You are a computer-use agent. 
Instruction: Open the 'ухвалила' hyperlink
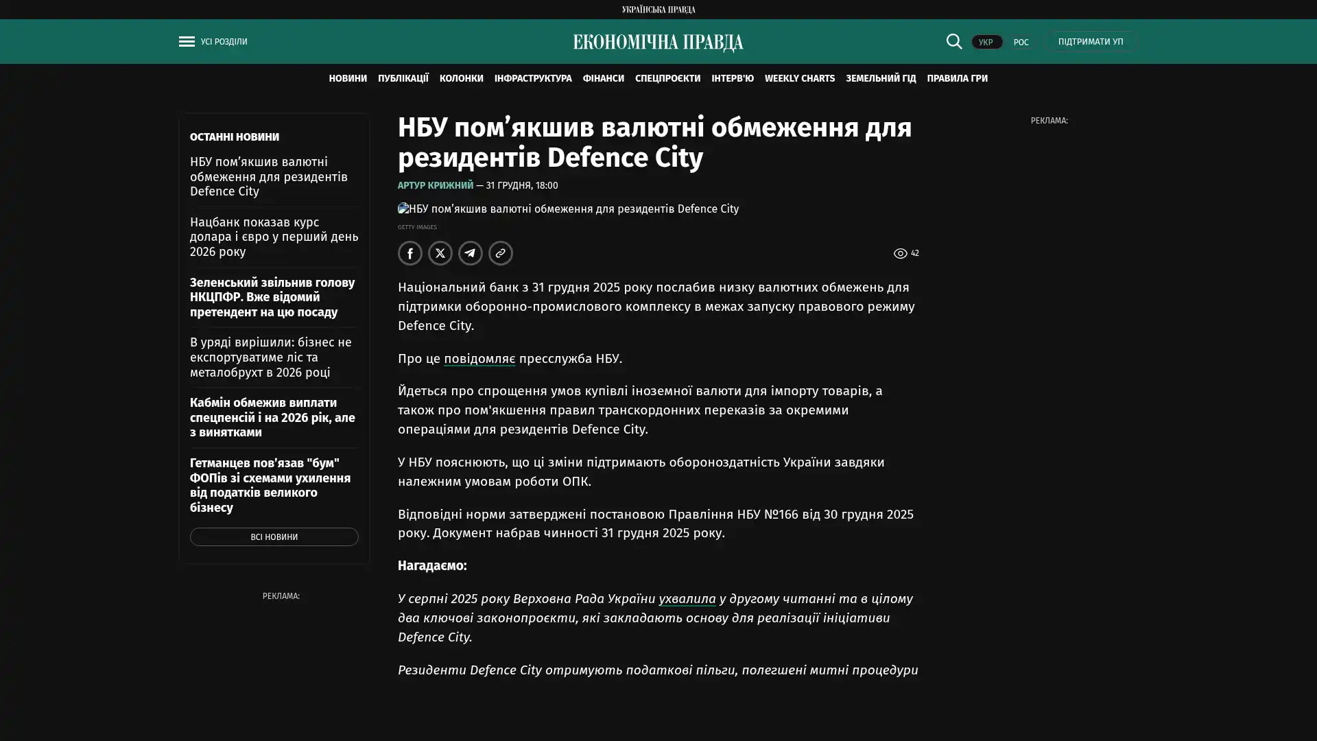687,598
